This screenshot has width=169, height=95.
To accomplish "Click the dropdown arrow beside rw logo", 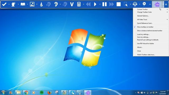I will click(x=163, y=4).
